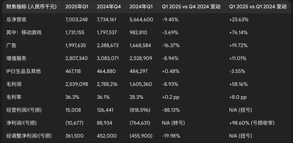Select the +76.14% mobile games change cell

point(238,32)
